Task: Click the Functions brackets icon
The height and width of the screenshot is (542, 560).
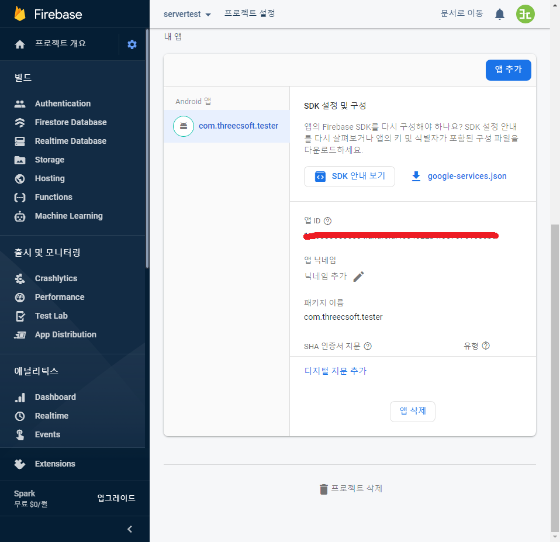Action: [x=20, y=197]
